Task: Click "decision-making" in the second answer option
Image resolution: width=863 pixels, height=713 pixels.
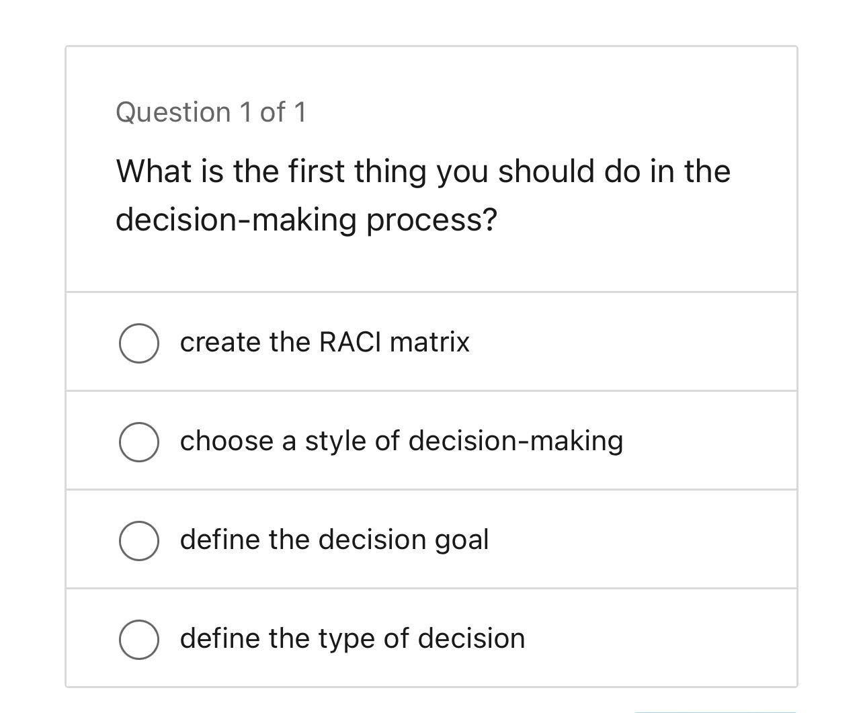Action: point(516,441)
